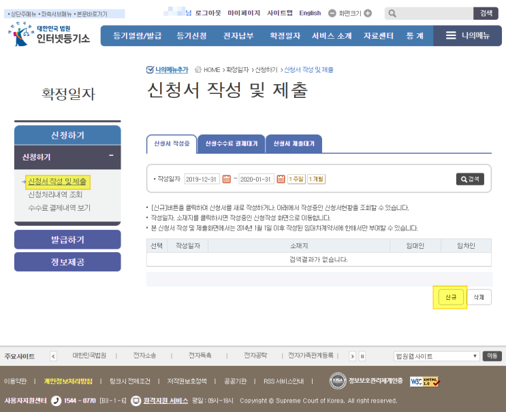Click the 로그아웃 link
The image size is (506, 412).
[x=208, y=13]
